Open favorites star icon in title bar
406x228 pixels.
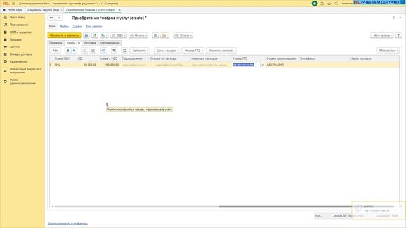click(329, 3)
